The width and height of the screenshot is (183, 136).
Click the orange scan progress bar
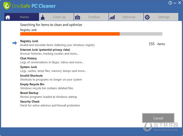pos(91,34)
